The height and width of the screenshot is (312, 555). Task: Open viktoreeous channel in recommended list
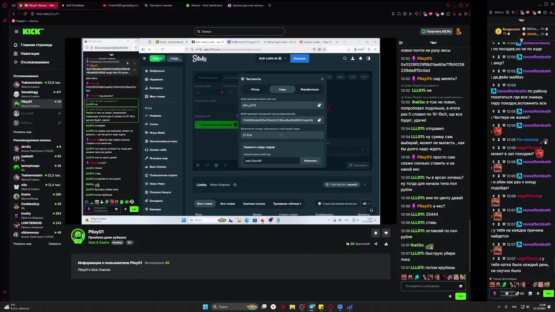tap(38, 234)
